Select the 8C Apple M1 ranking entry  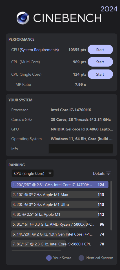[x=58, y=214]
